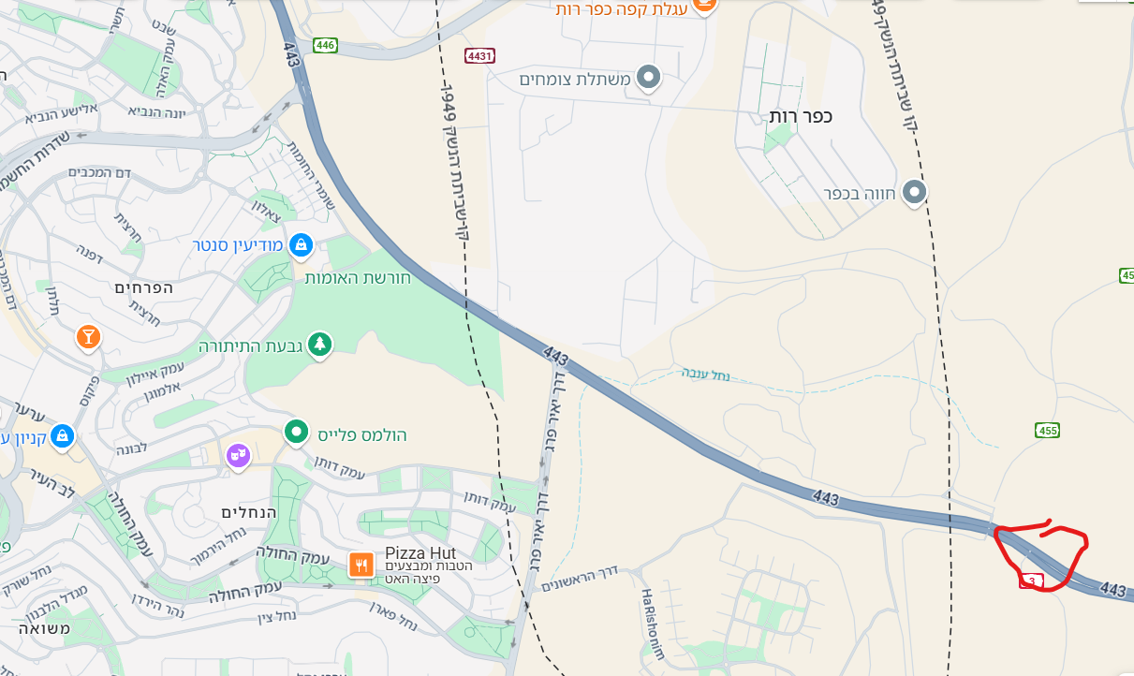This screenshot has height=676, width=1134.
Task: Click the הפרחים neighborhood label
Action: tap(144, 287)
